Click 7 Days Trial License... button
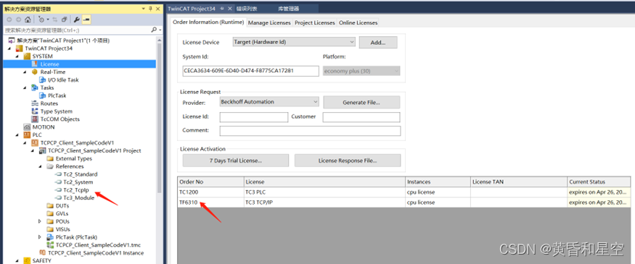The width and height of the screenshot is (635, 264). [236, 161]
